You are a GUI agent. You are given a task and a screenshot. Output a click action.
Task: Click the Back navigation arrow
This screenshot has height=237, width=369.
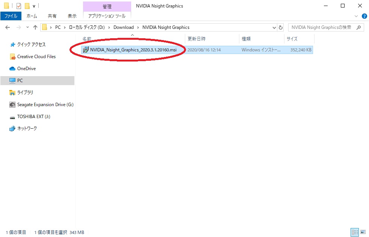[x=8, y=27]
